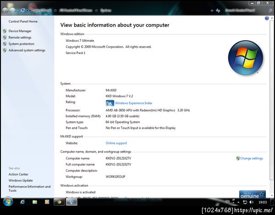
Task: Click the shield icon beside Change settings
Action: (x=238, y=158)
